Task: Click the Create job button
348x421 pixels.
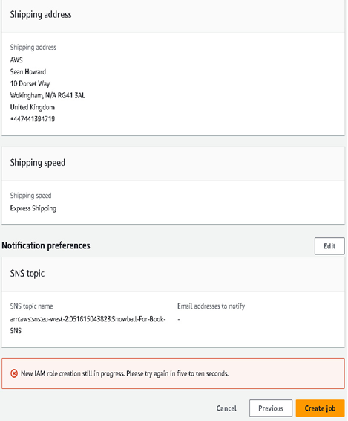Action: tap(320, 408)
